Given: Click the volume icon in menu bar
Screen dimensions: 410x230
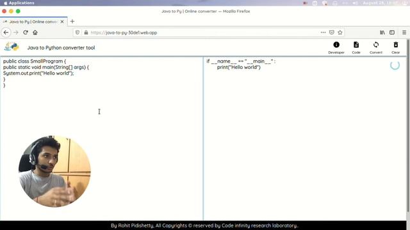Looking at the screenshot, I should coord(355,3).
